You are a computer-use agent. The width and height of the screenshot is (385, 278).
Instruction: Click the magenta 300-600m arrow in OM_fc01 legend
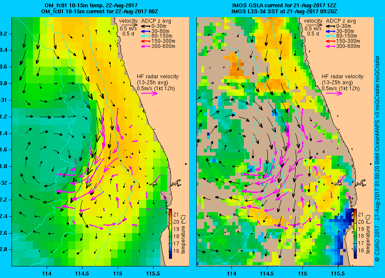tap(145, 46)
